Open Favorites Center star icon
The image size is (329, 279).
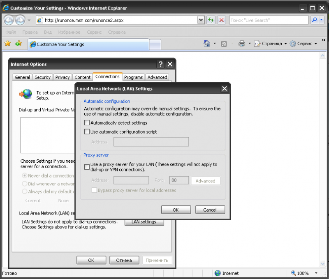[7, 44]
